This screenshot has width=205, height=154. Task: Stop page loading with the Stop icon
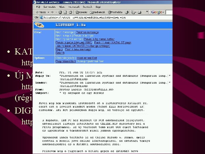tap(60, 12)
